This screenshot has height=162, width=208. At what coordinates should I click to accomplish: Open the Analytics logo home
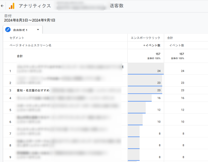(x=12, y=6)
